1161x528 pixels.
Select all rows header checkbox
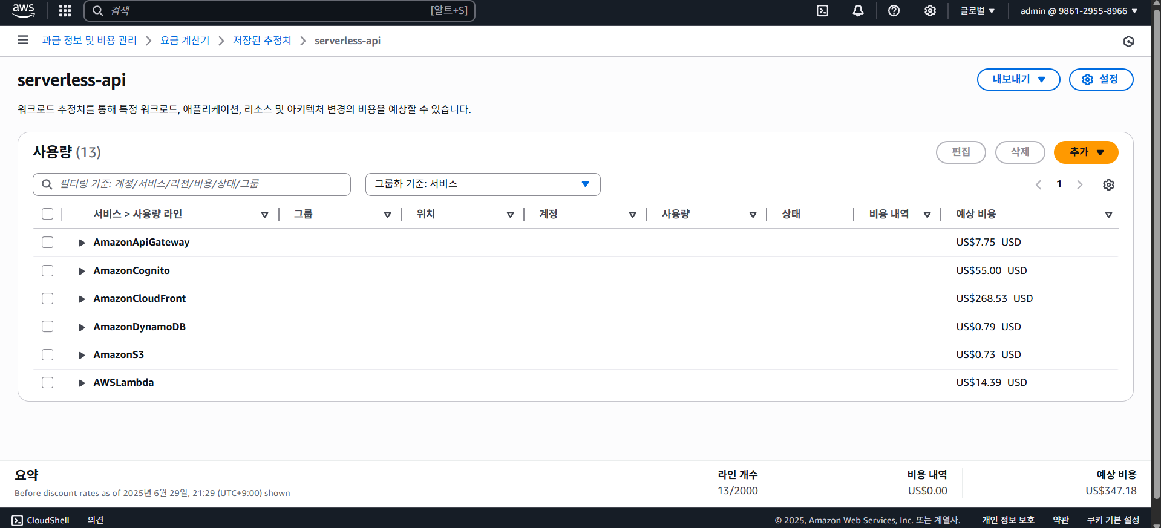pyautogui.click(x=48, y=214)
